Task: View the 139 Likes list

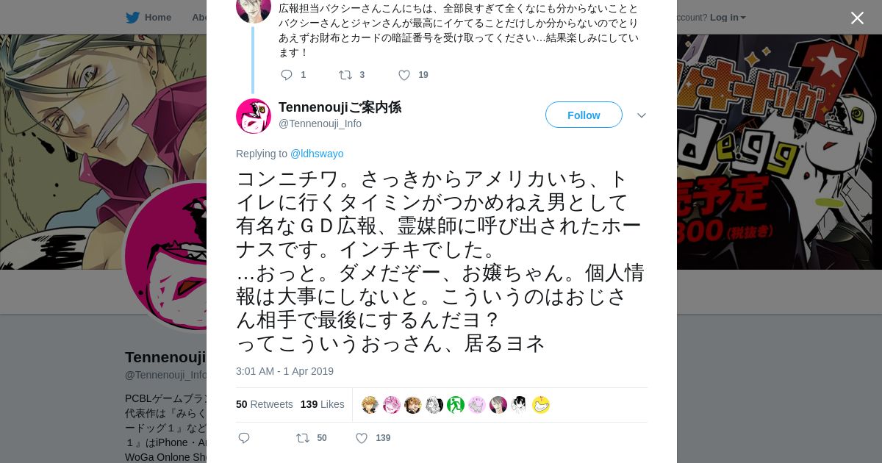Action: click(322, 404)
